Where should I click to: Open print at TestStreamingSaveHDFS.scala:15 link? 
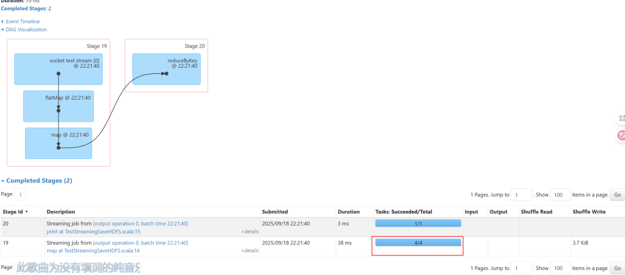coord(93,232)
